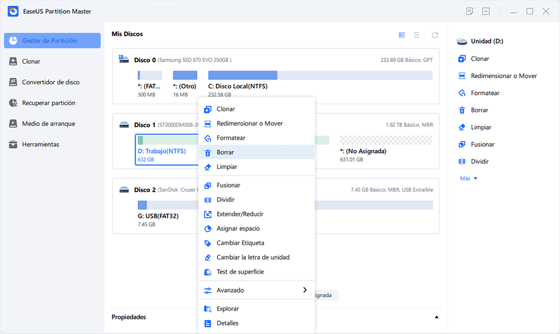The image size is (560, 334).
Task: Click Limpiar eraser icon in right panel
Action: 462,127
